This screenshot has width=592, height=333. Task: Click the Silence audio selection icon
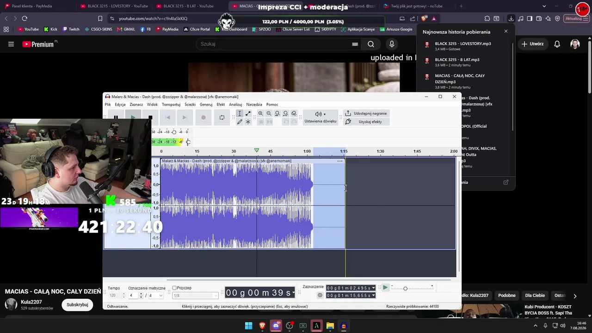[269, 122]
